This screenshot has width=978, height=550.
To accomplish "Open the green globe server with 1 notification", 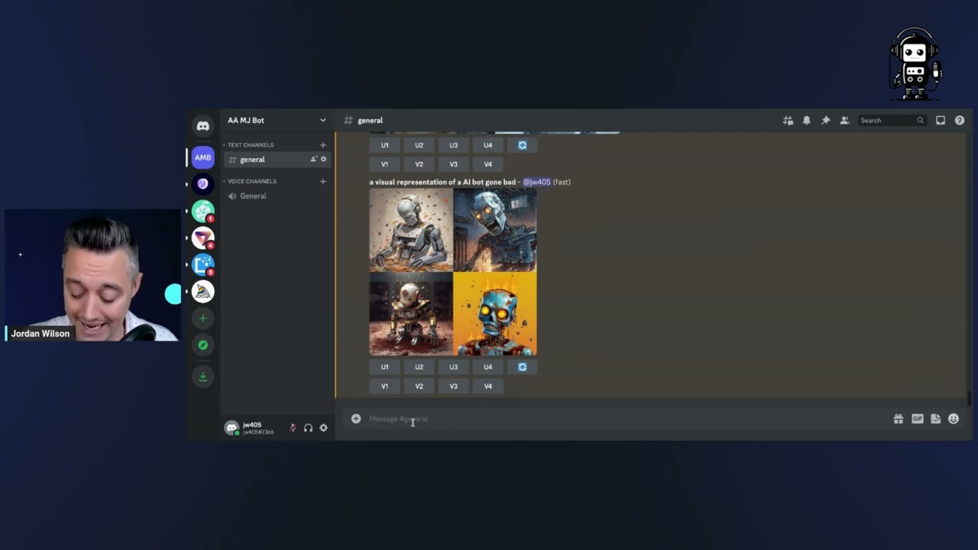I will [x=202, y=211].
